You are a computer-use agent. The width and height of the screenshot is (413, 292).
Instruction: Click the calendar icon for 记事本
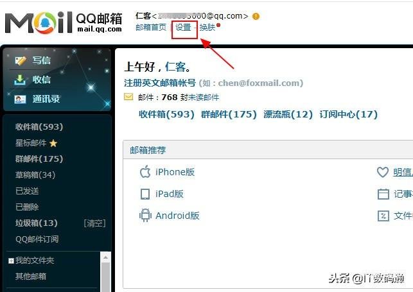coord(383,194)
